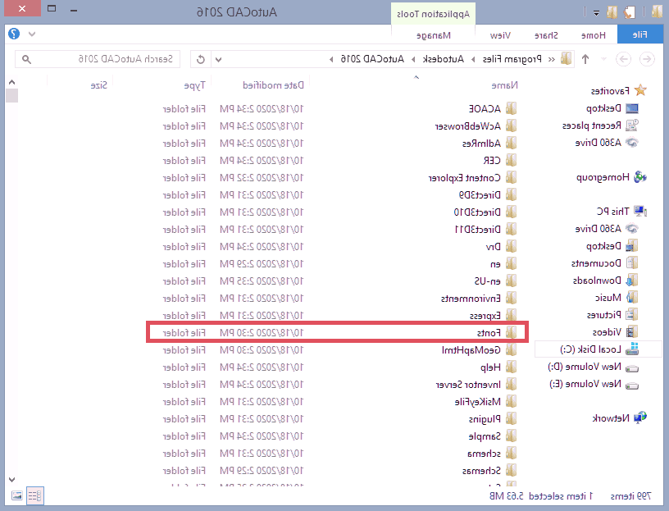Open Properties from the quick access toolbar
Viewport: 669px width, 511px height.
[630, 12]
